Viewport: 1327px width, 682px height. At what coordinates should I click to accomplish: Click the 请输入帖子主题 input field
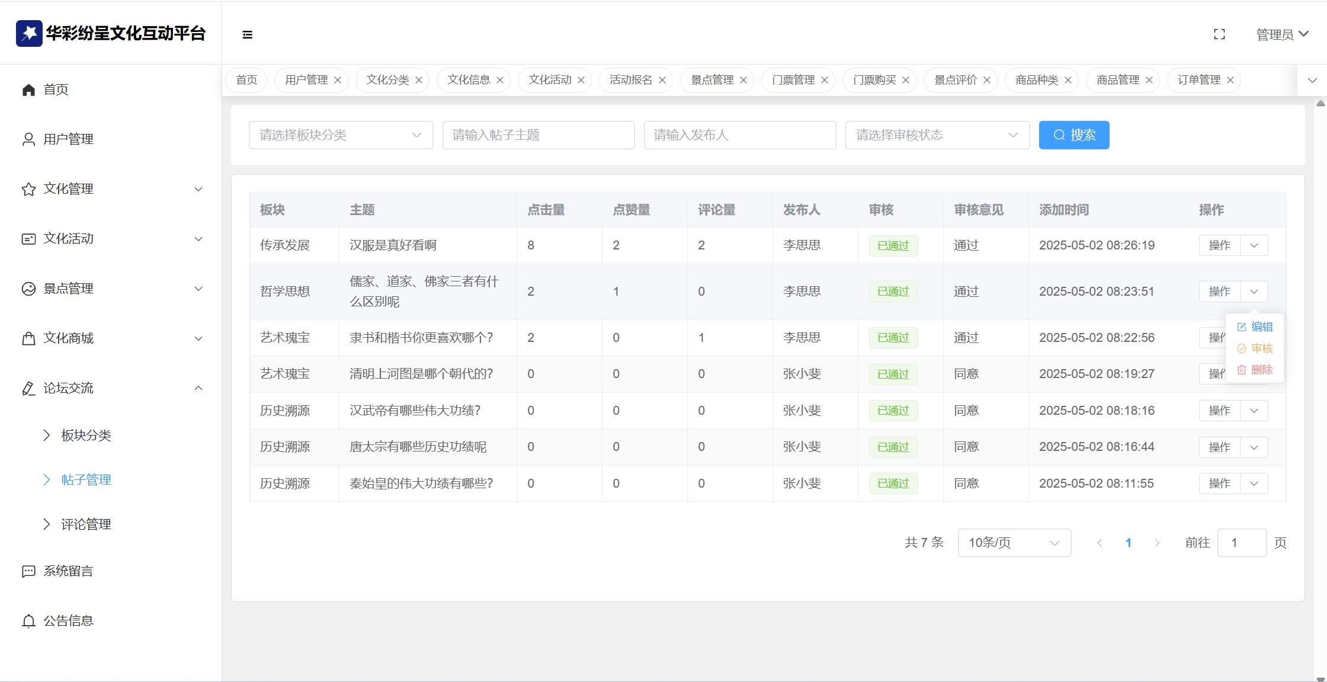[538, 135]
